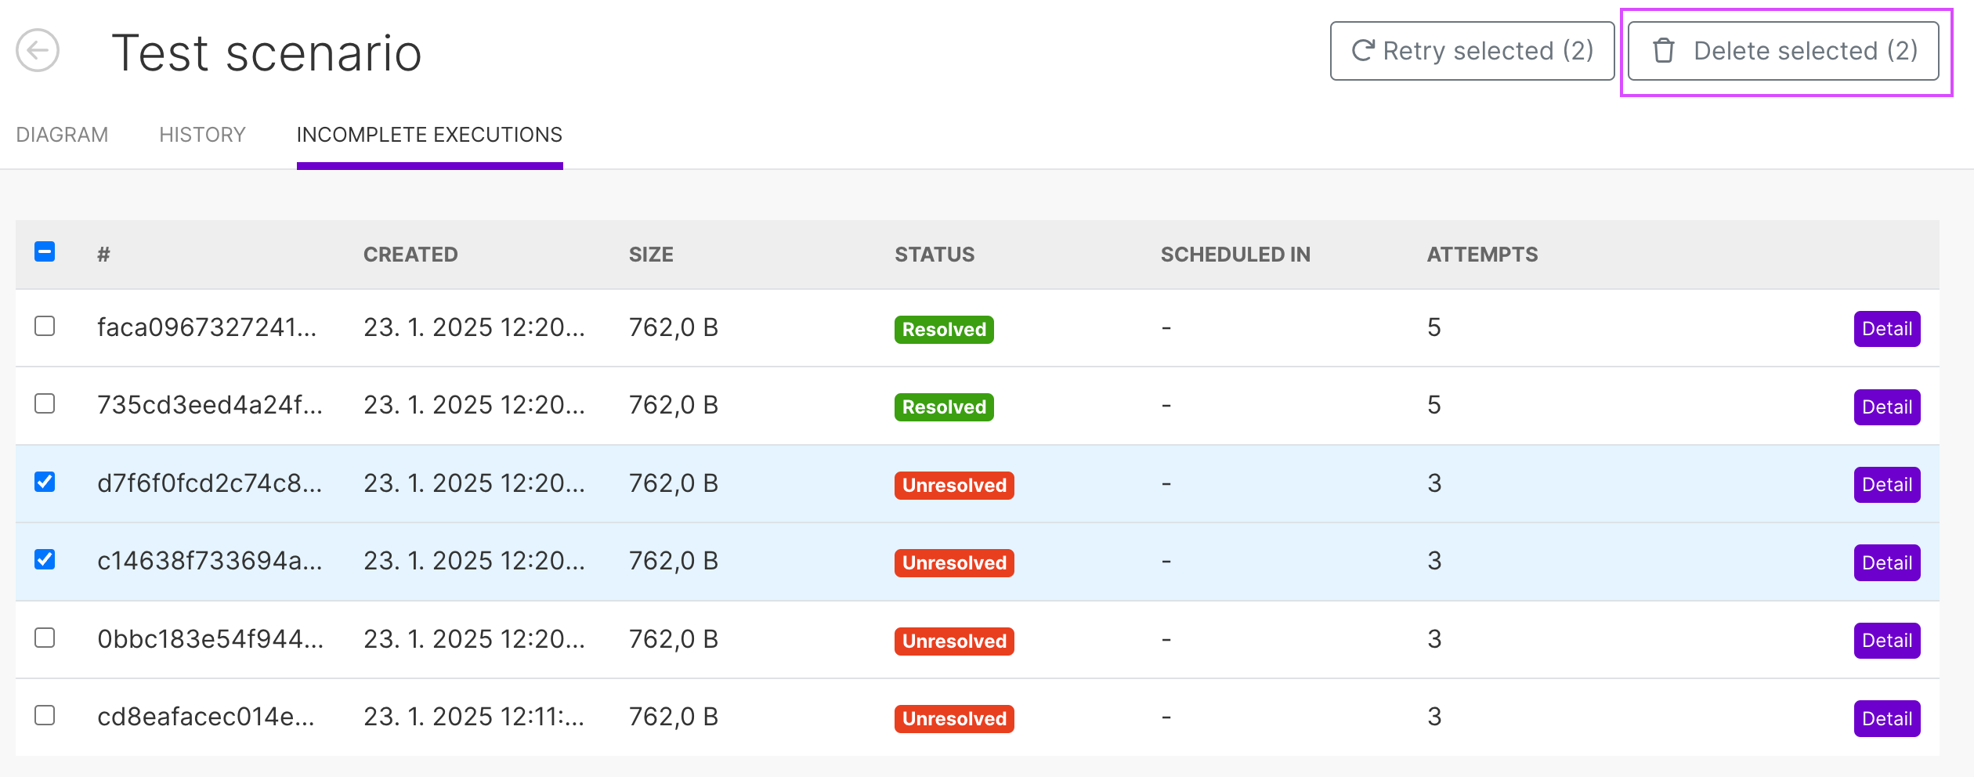Select the checkbox for execution 0bbc183e54f944
The image size is (1974, 777).
point(45,638)
